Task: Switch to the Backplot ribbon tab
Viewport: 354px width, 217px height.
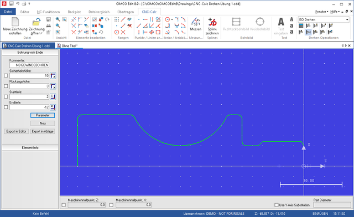Action: click(74, 12)
